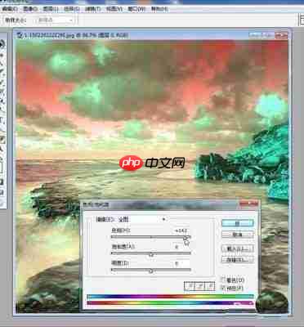The image size is (304, 327).
Task: Confirm Hue/Saturation with the 好 button
Action: [x=238, y=223]
